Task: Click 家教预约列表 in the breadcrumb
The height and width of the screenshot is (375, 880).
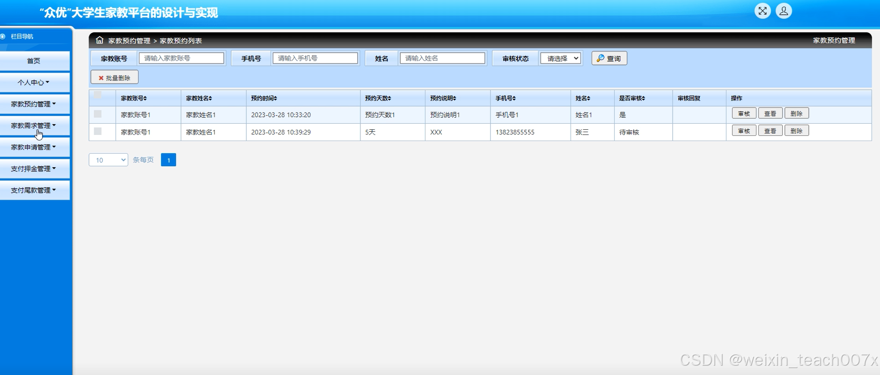Action: (x=181, y=41)
